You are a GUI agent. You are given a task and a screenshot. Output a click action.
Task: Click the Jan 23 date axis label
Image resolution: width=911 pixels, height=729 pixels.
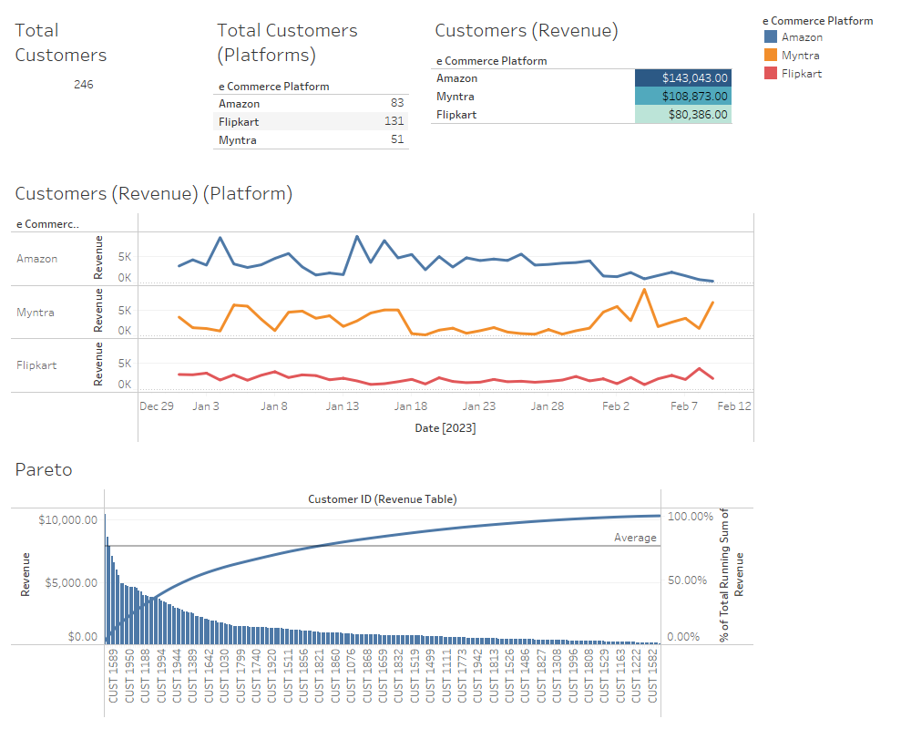click(479, 406)
